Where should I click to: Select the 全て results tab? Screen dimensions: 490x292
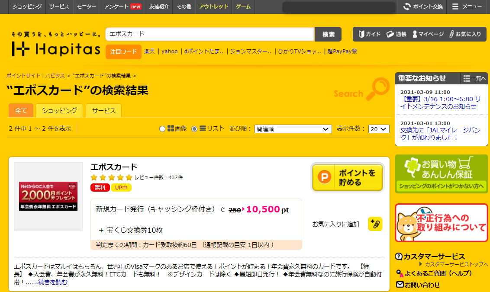click(x=21, y=111)
